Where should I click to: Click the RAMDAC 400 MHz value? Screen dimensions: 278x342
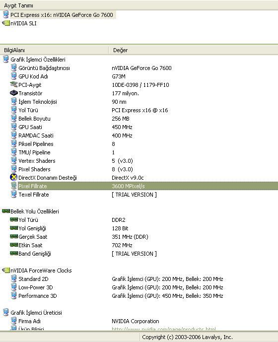pyautogui.click(x=122, y=136)
